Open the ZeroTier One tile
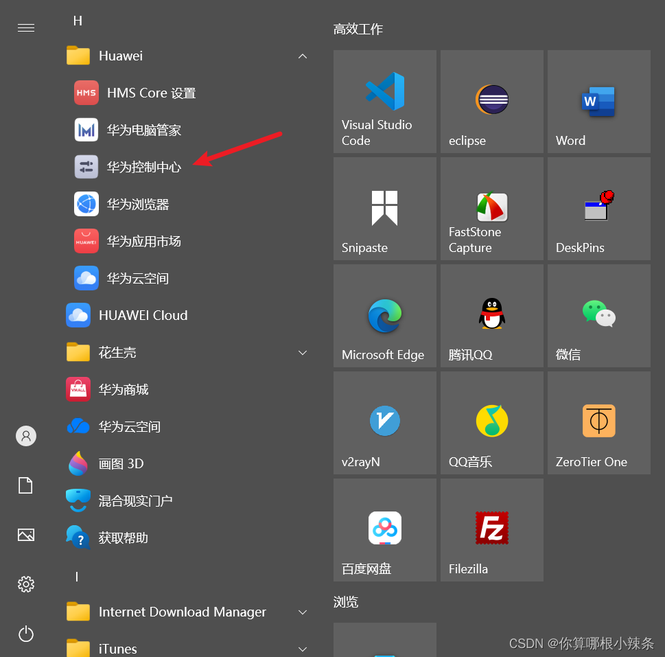 (599, 423)
